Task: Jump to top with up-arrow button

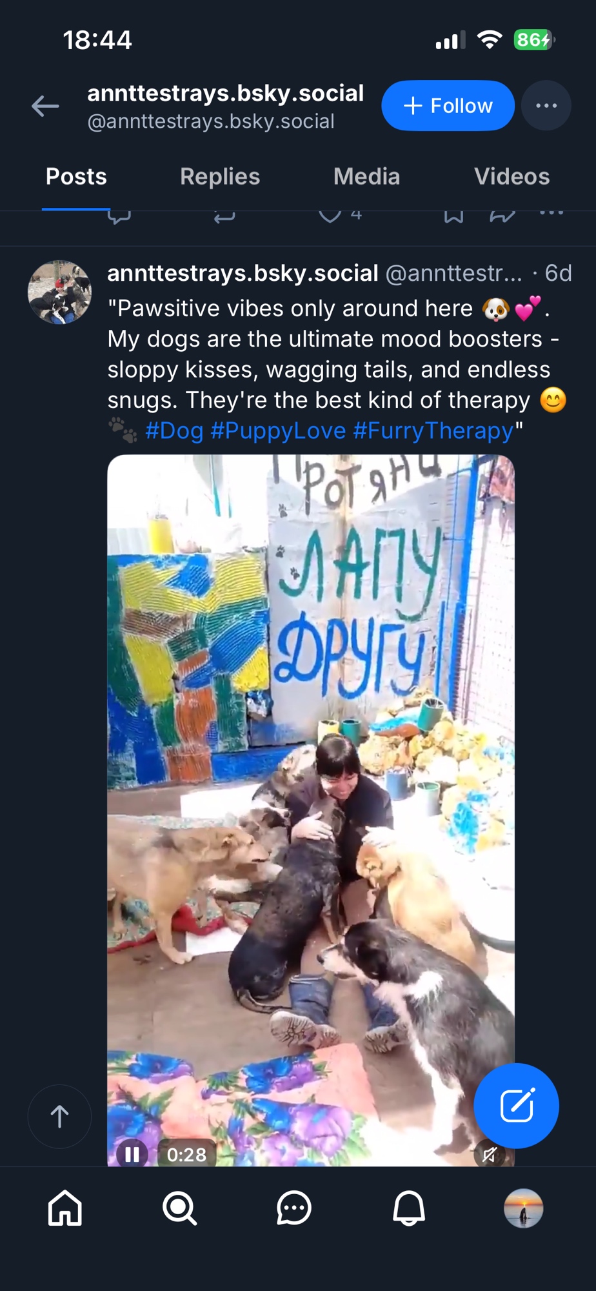Action: pyautogui.click(x=59, y=1117)
